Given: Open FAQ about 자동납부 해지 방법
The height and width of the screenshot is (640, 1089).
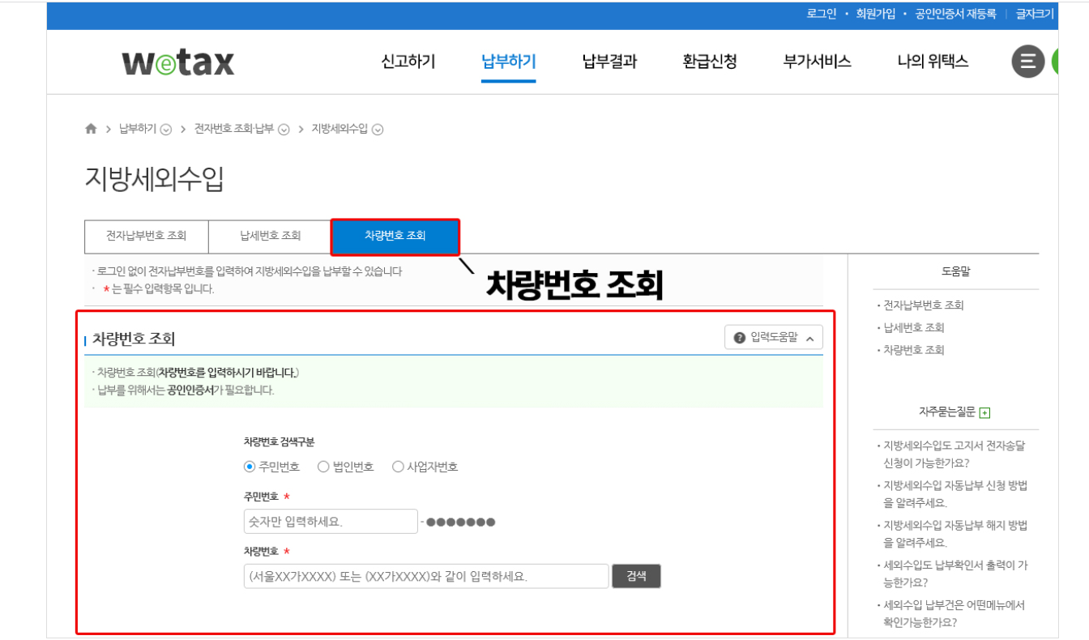Looking at the screenshot, I should (x=955, y=534).
